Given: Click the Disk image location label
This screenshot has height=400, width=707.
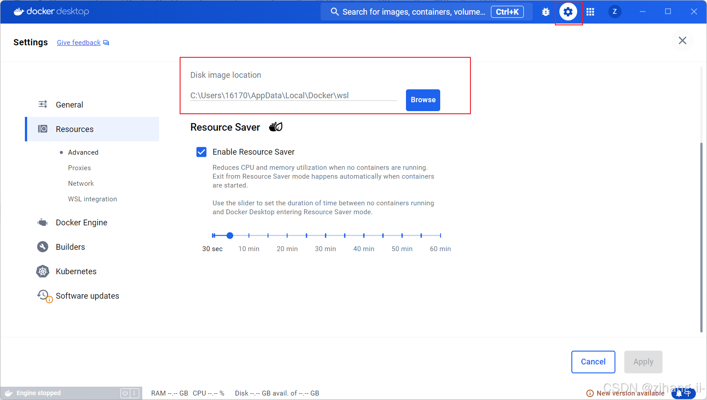Looking at the screenshot, I should pyautogui.click(x=226, y=75).
